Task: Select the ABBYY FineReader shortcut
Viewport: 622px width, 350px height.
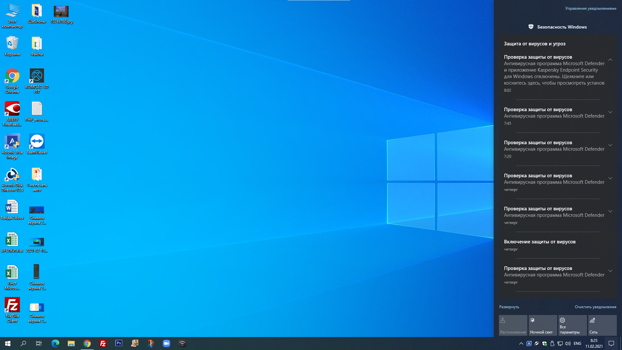Action: coord(12,114)
